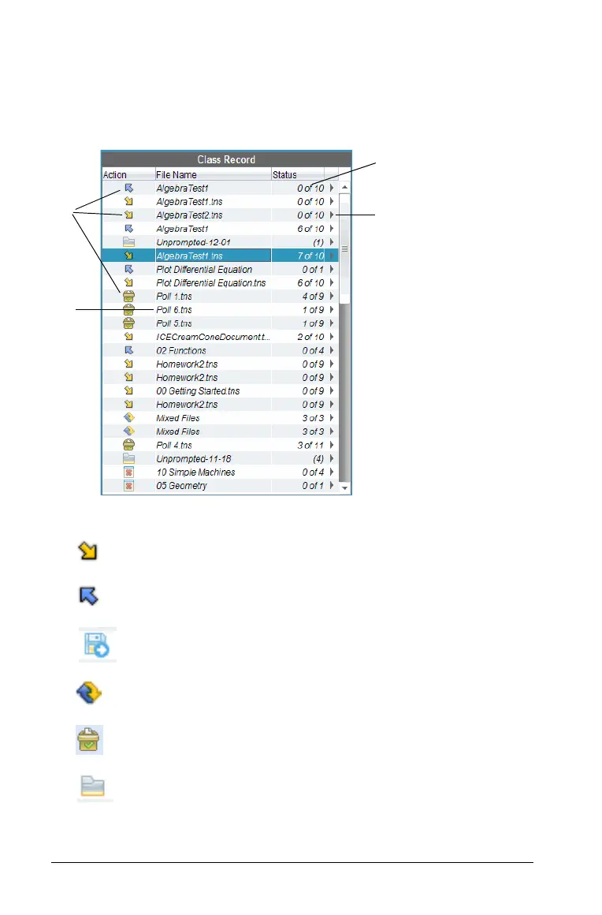Click the send arrow icon beside AlgebraTest2.tns
Screen dimensions: 602x915
128,215
